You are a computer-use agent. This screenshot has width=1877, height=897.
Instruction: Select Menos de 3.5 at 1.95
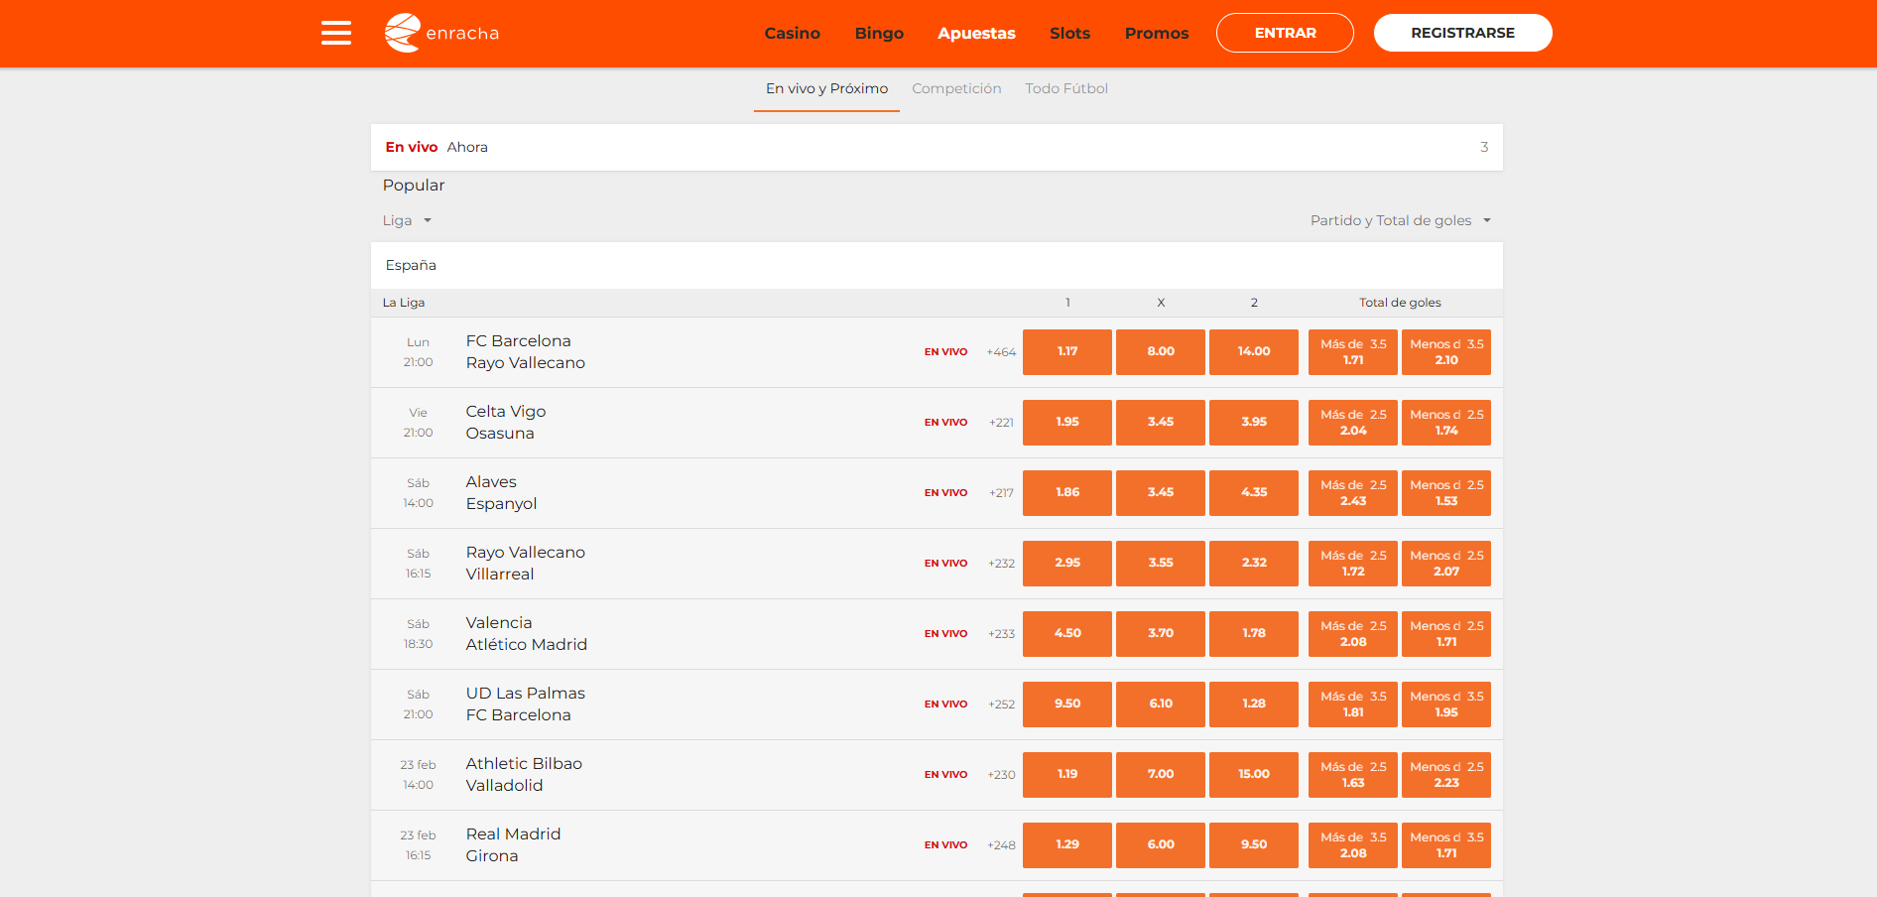pyautogui.click(x=1446, y=705)
